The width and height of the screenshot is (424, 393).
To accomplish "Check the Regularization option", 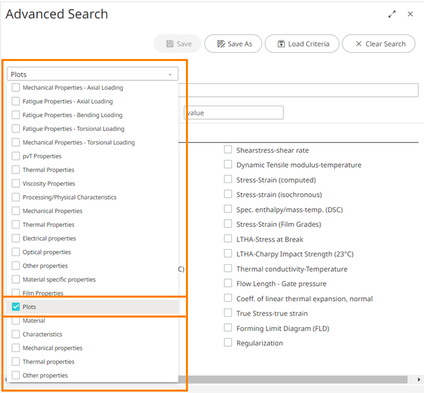I will click(x=228, y=343).
